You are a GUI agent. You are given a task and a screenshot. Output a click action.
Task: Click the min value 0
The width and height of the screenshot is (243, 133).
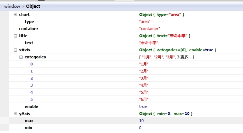140,128
